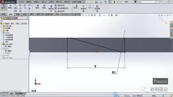Image resolution: width=173 pixels, height=97 pixels.
Task: Open the ConfigurationManager tab in the left panel
Action: 9,18
